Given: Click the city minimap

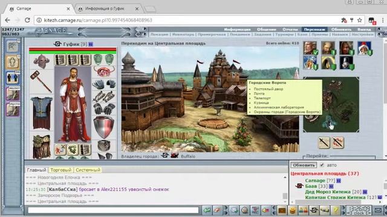Looking at the screenshot, I should point(331,105).
